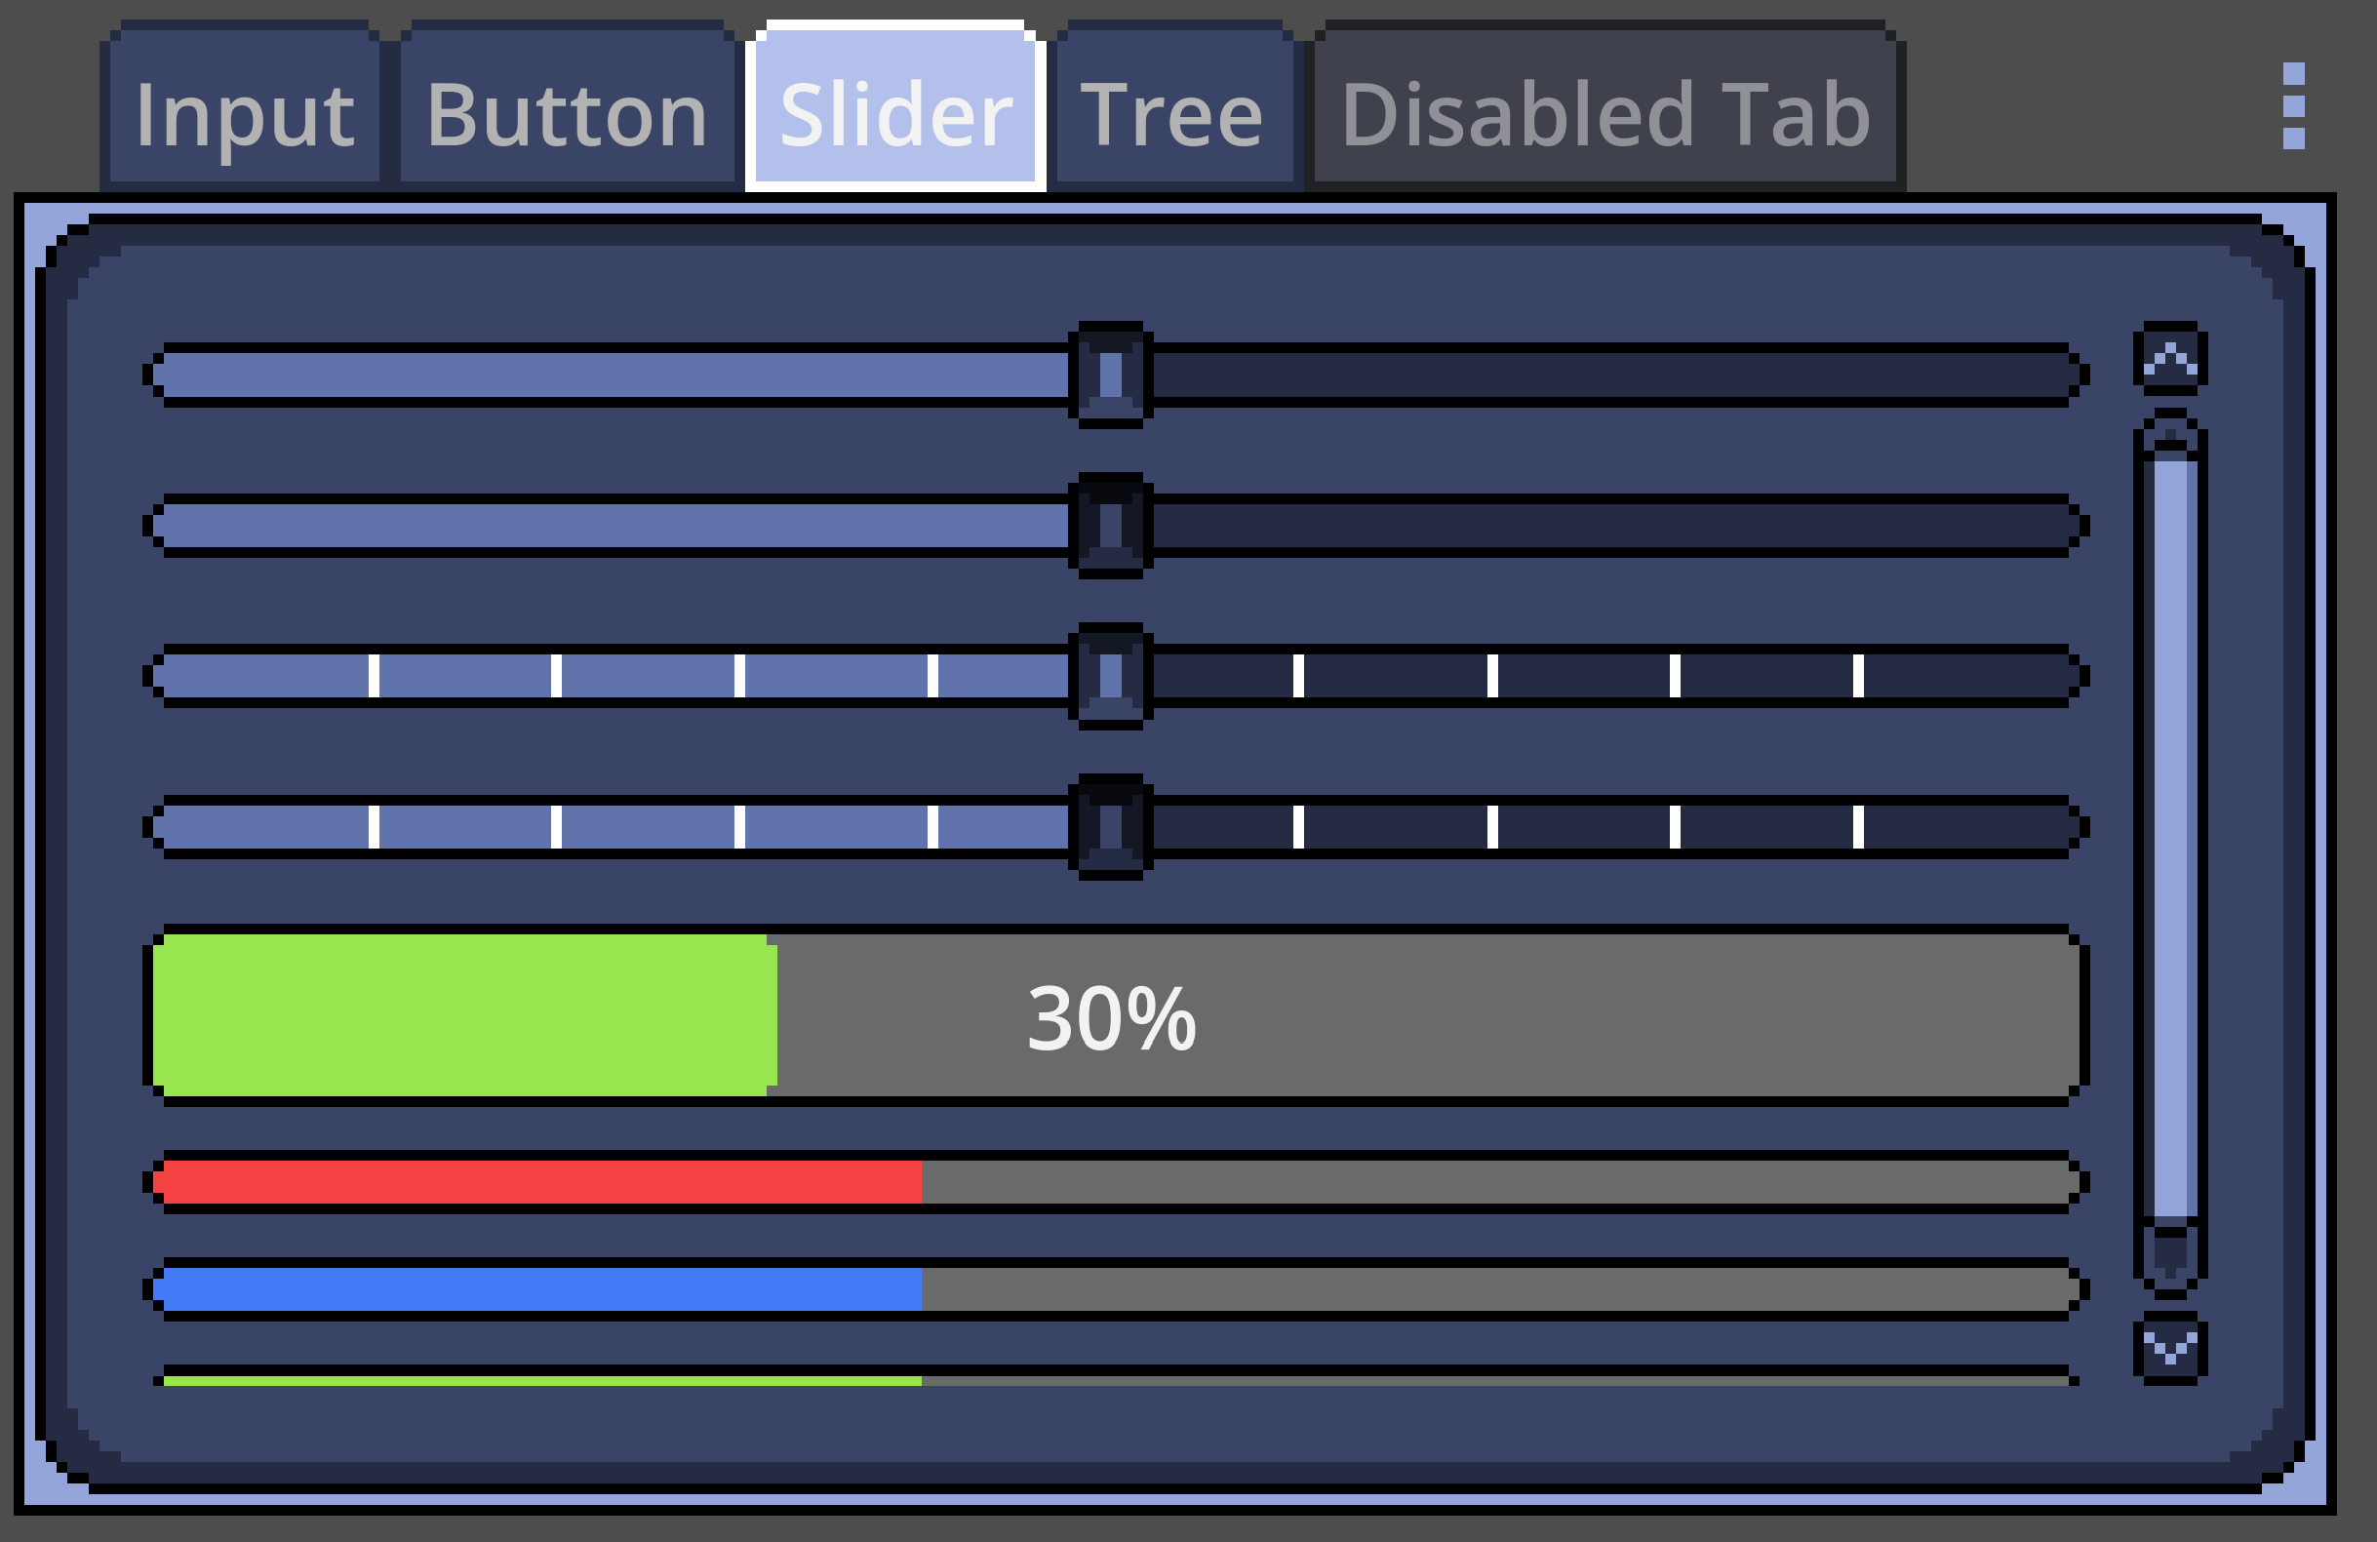Click the thin green progress bar at the bottom
Viewport: 2377px width, 1542px height.
click(539, 1380)
